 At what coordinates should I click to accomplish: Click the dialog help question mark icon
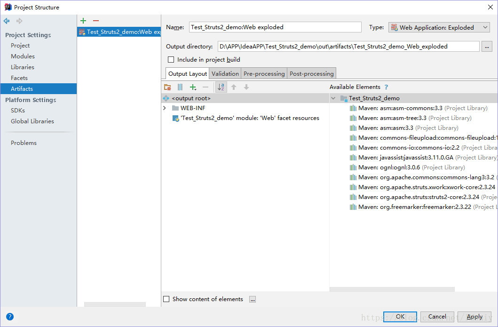click(x=10, y=317)
